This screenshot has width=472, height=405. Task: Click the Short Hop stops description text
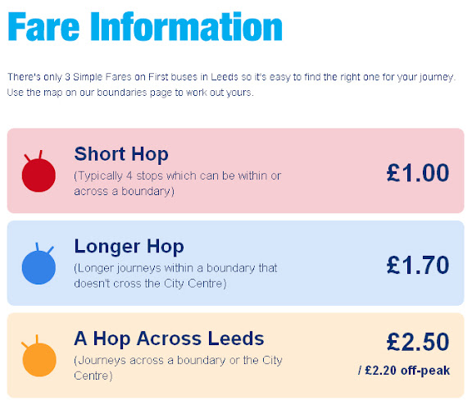pyautogui.click(x=177, y=184)
